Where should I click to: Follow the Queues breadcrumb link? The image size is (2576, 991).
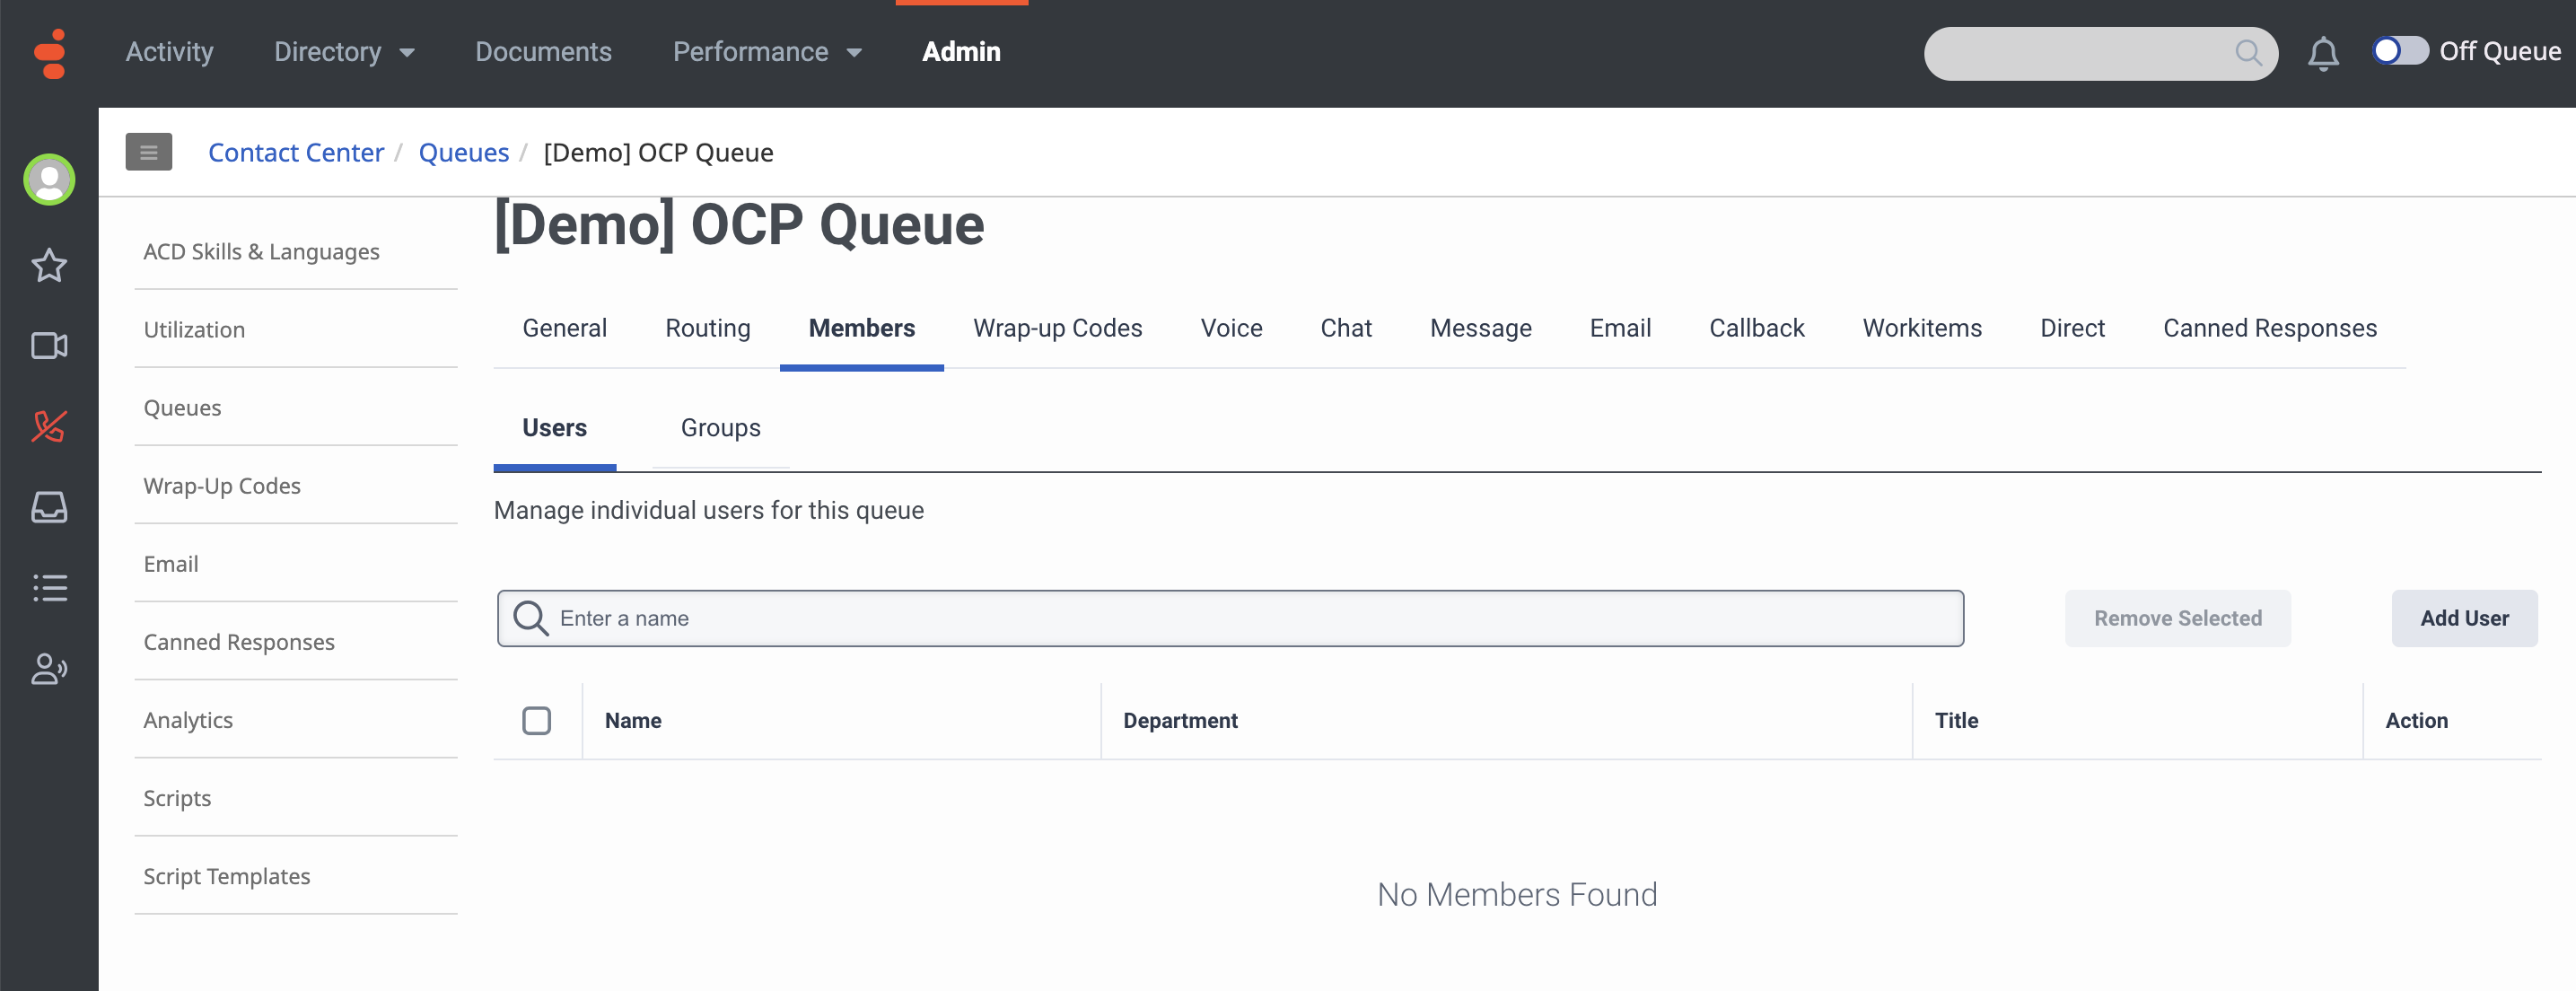pyautogui.click(x=463, y=152)
